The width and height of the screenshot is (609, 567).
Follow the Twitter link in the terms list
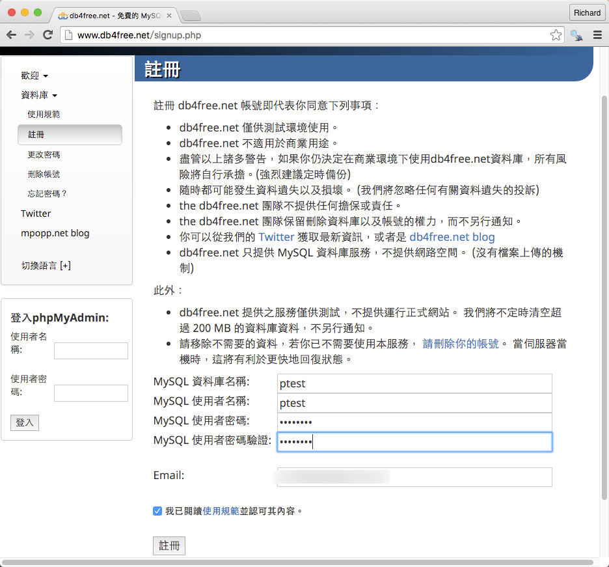coord(276,237)
